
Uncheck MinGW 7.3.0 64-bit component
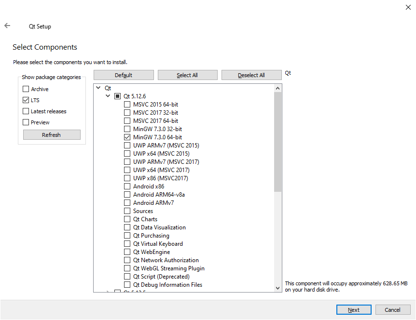coord(127,137)
